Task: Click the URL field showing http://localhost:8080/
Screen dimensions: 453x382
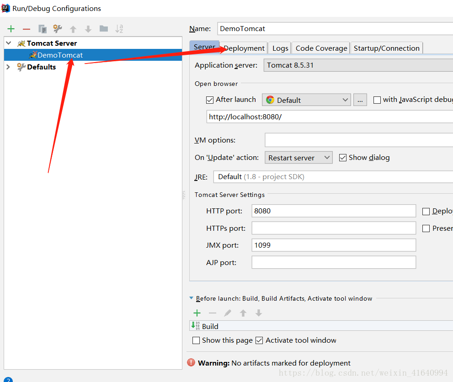Action: pyautogui.click(x=330, y=117)
